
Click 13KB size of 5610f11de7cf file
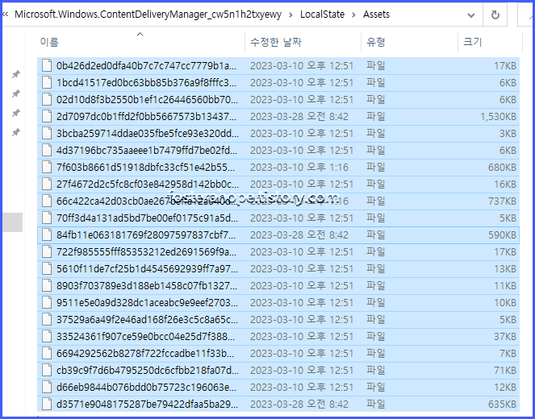point(505,269)
